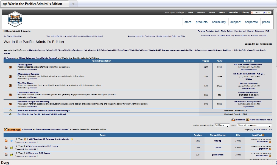
Task: Go to page 37 of WitPTracker thread
Action: coord(35,142)
